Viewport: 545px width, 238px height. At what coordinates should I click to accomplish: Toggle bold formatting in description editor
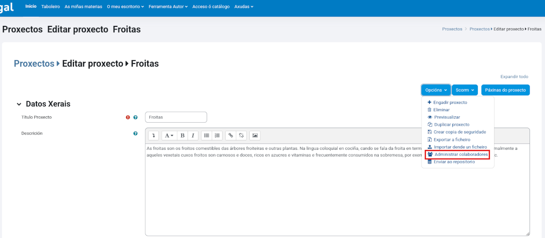point(182,135)
